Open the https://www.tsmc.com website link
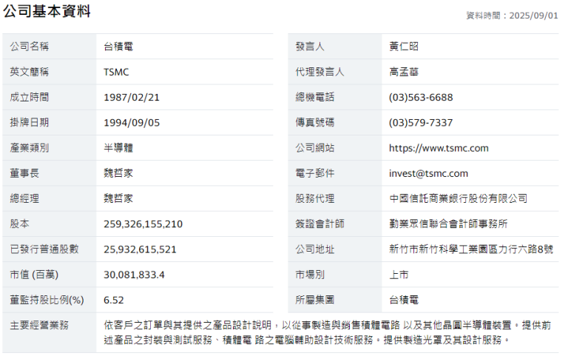The height and width of the screenshot is (356, 568). click(x=439, y=148)
